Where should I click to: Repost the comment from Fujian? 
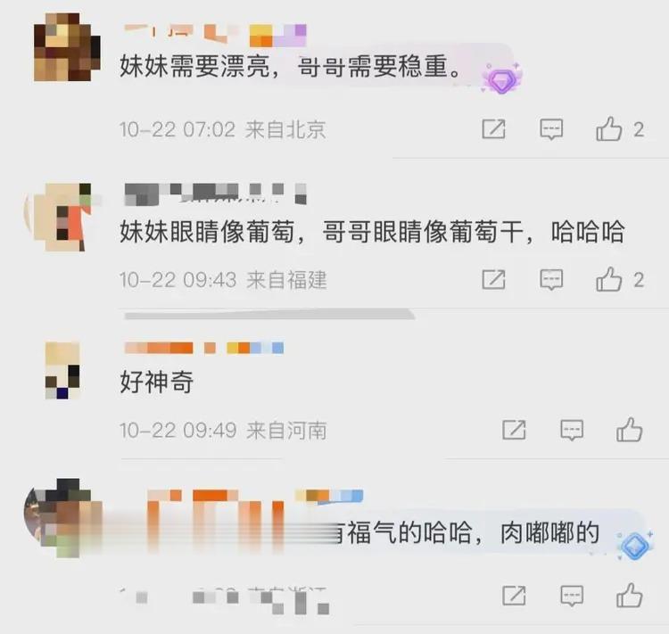[x=493, y=279]
